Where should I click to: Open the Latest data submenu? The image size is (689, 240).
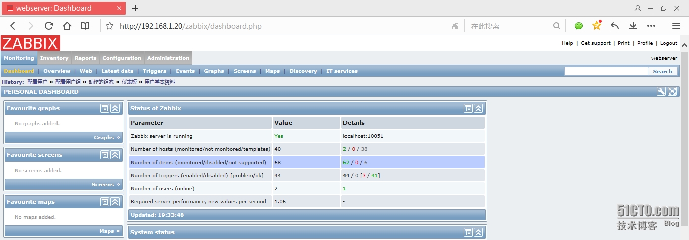tap(118, 71)
